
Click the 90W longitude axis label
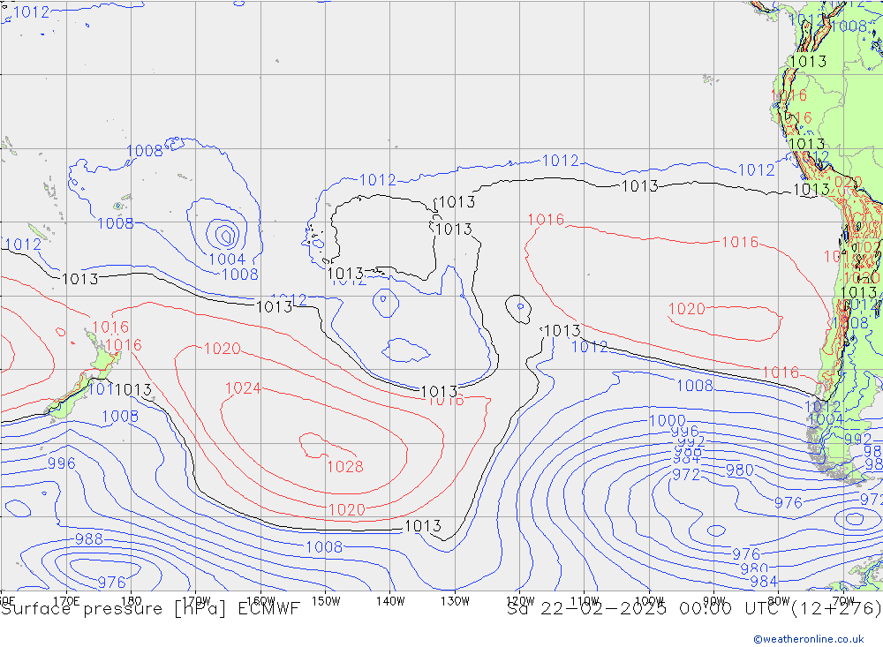[x=714, y=601]
